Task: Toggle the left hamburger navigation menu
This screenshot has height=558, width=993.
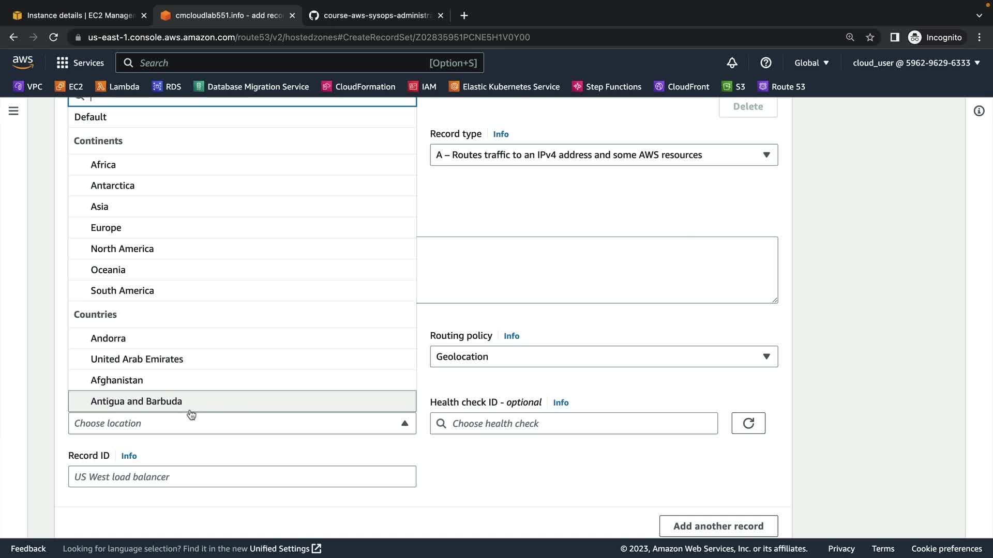Action: 13,111
